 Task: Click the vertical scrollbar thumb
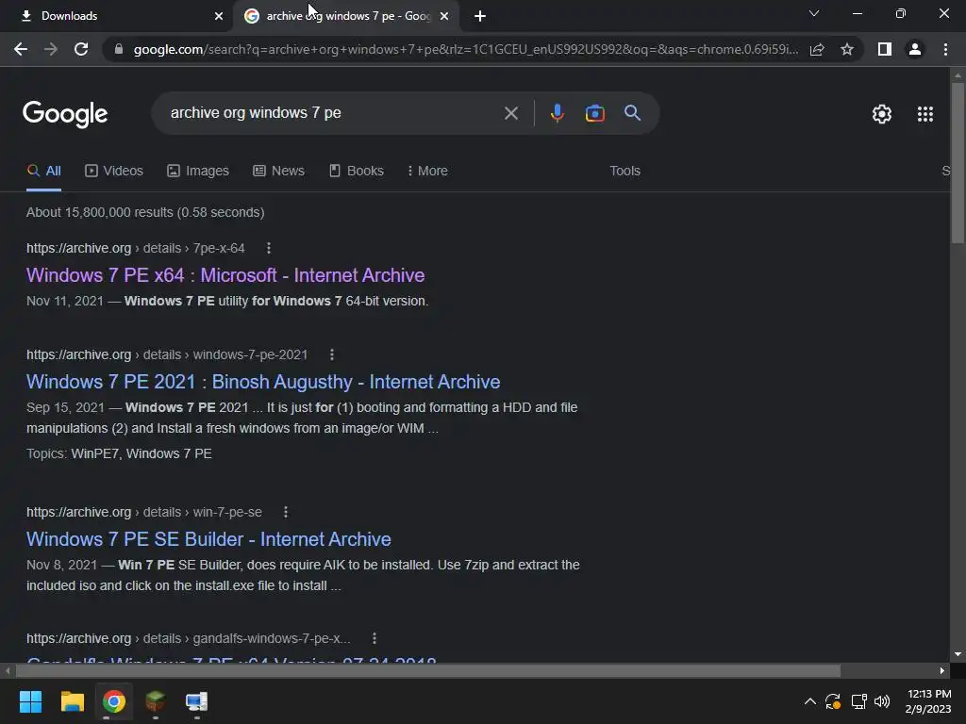(957, 163)
